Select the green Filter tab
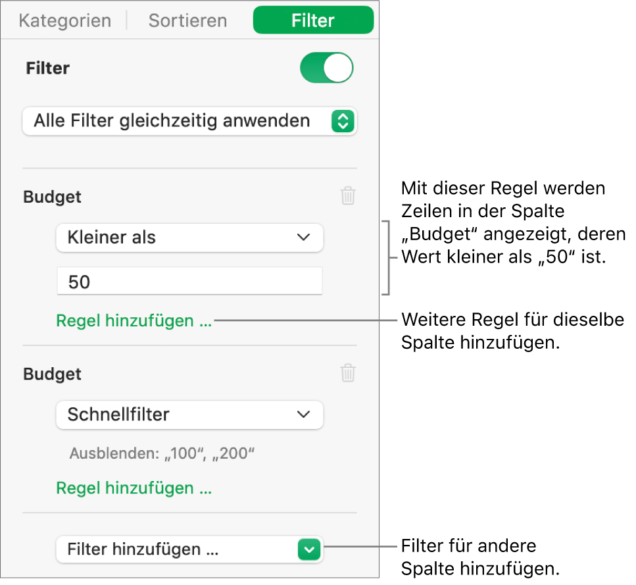This screenshot has width=636, height=585. click(313, 20)
